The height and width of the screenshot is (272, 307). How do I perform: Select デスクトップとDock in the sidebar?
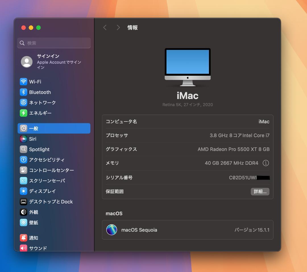[54, 202]
